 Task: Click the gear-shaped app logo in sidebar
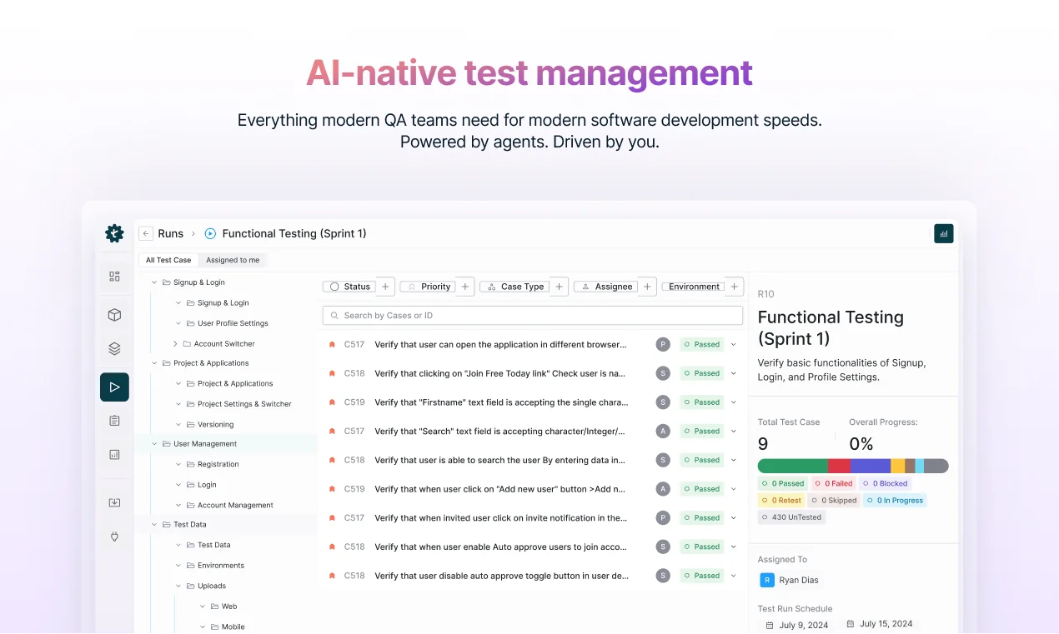coord(114,233)
